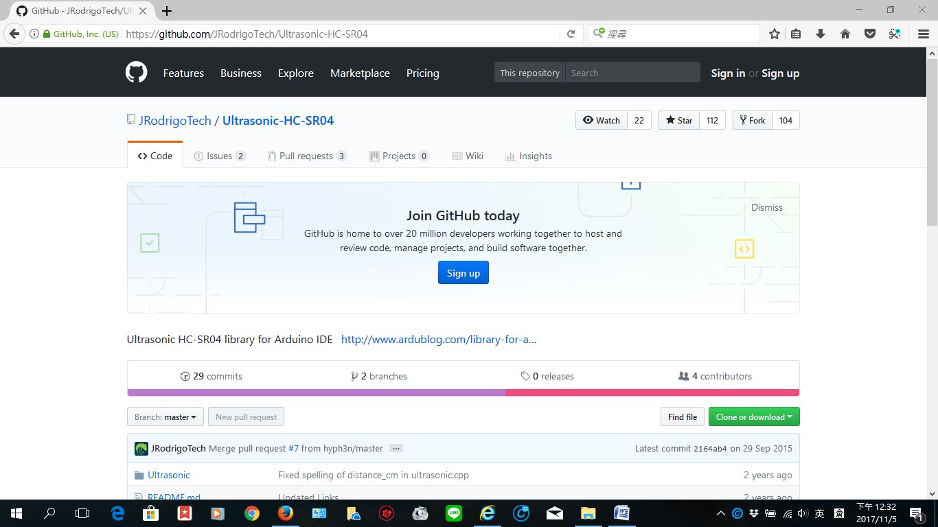938x527 pixels.
Task: Click Sign up link in header
Action: (x=780, y=73)
